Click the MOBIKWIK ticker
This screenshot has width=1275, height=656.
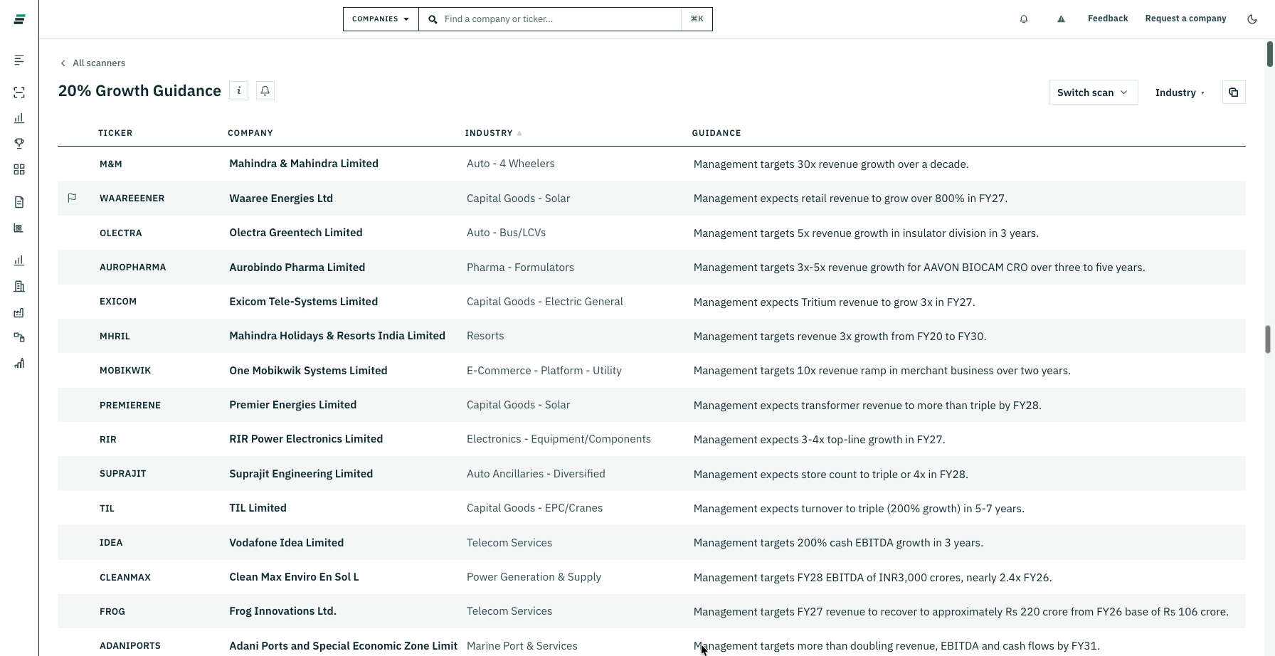(125, 371)
